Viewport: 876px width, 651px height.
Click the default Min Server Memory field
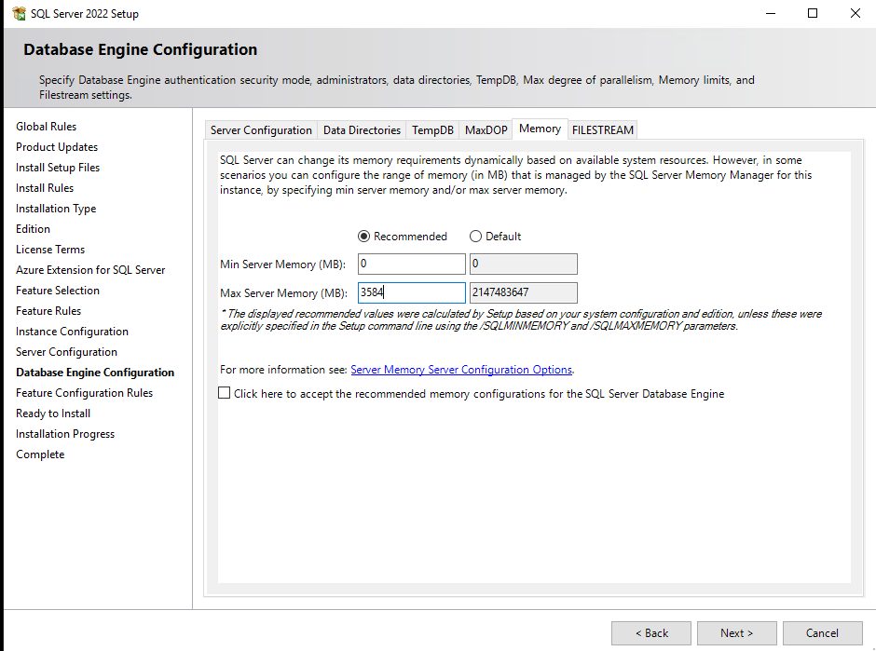(x=524, y=264)
